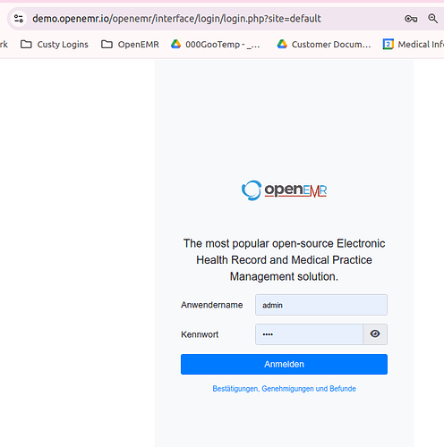Show password with the eye toggle
The width and height of the screenshot is (444, 447).
375,334
